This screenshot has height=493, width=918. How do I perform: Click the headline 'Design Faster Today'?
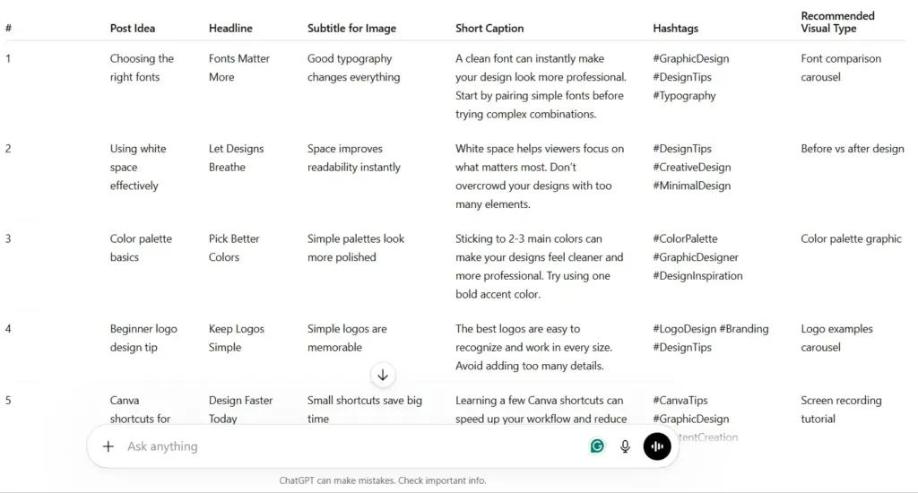tap(240, 410)
